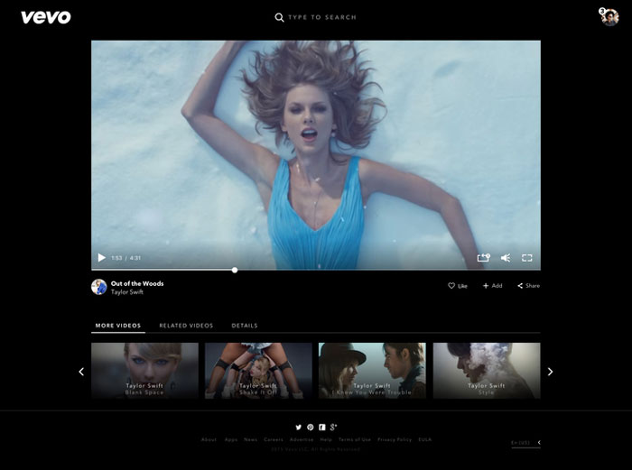Open the En (US) language selector
Screen dimensions: 632x470
[x=525, y=443]
